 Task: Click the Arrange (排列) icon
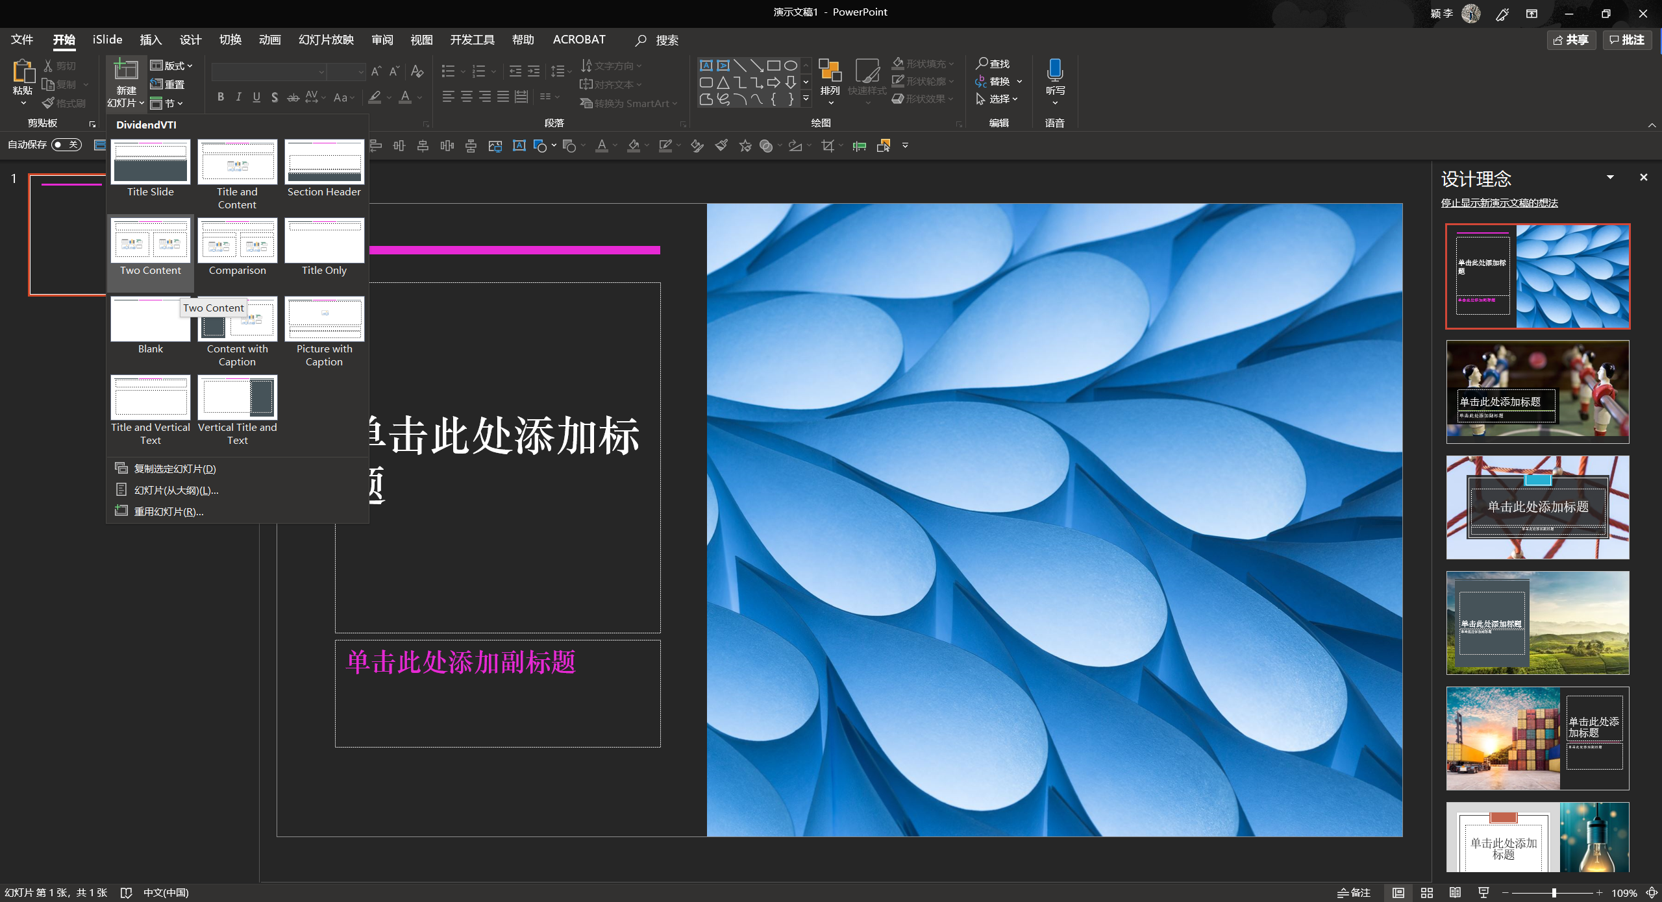[830, 71]
